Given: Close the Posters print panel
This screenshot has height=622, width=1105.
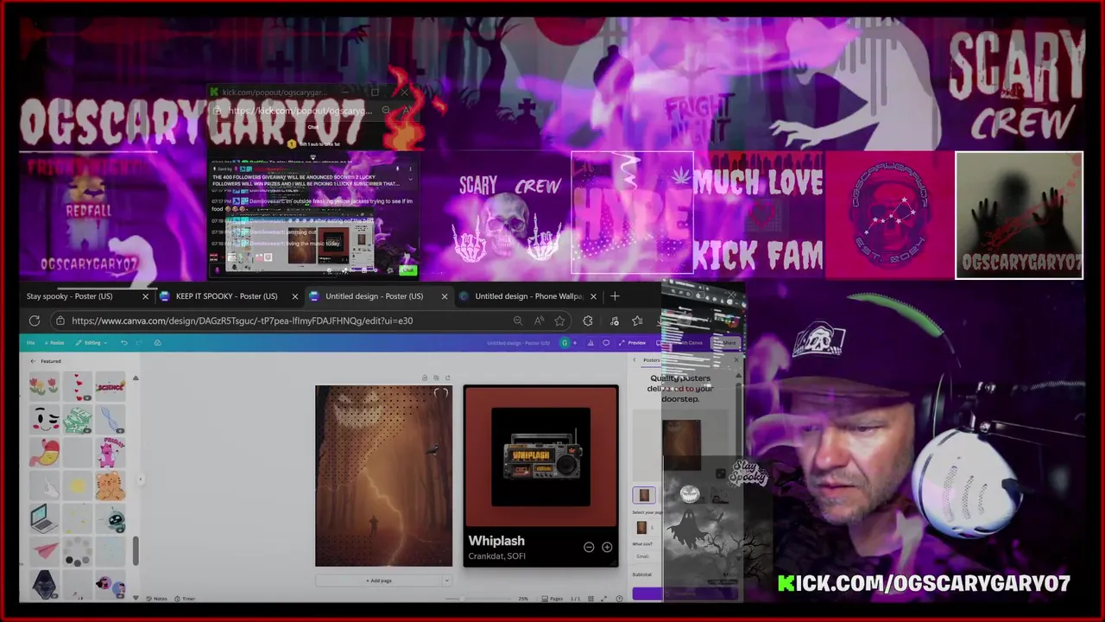Looking at the screenshot, I should point(736,360).
